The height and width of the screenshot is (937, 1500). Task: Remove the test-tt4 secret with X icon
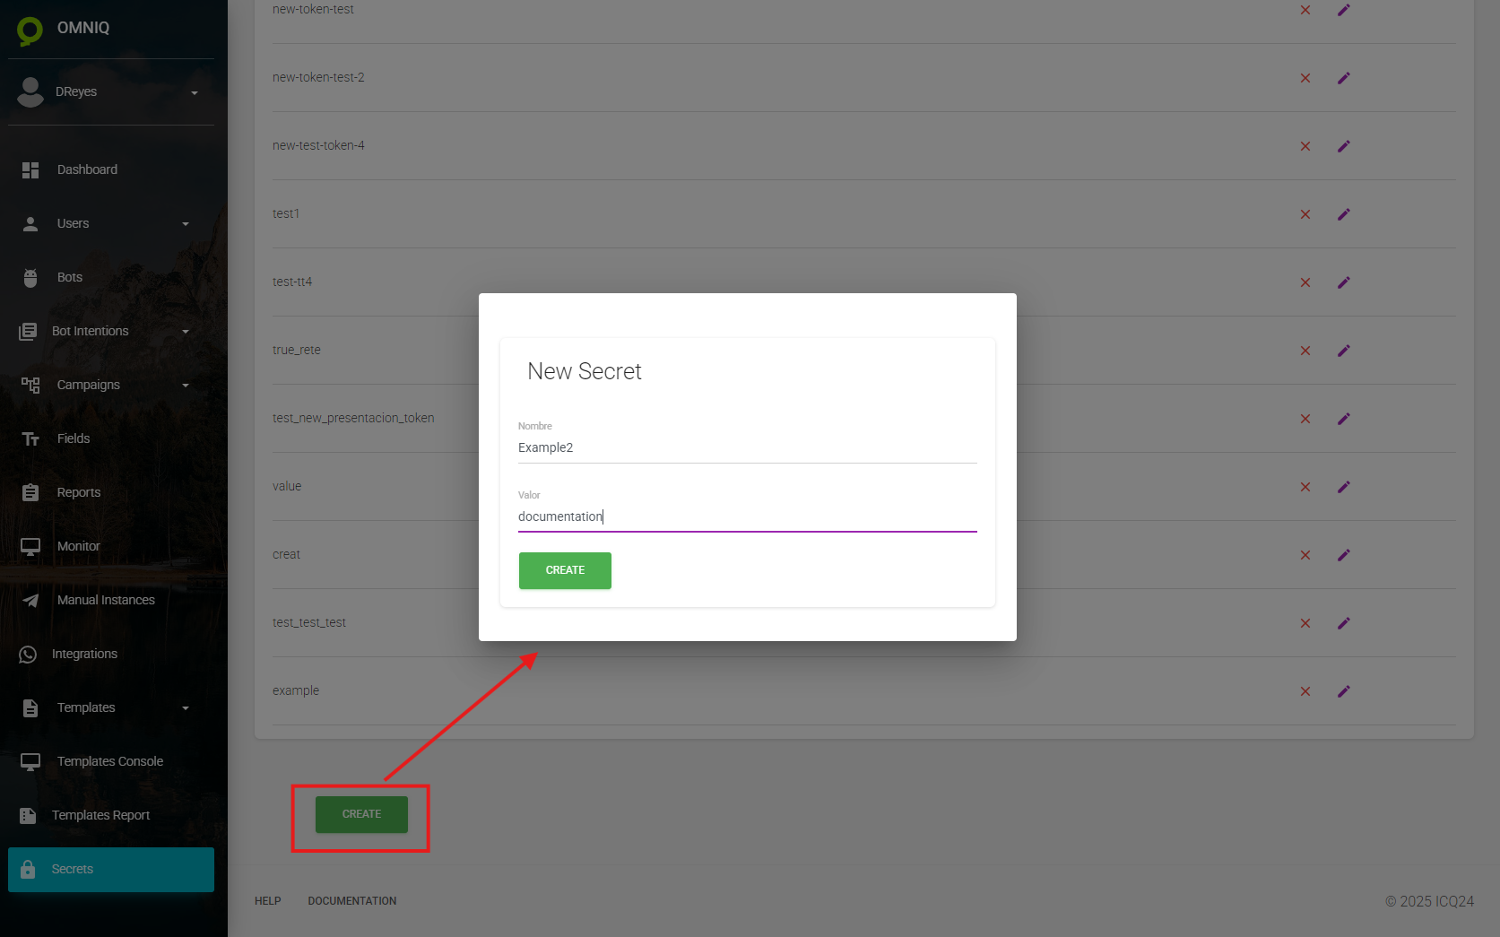point(1305,282)
